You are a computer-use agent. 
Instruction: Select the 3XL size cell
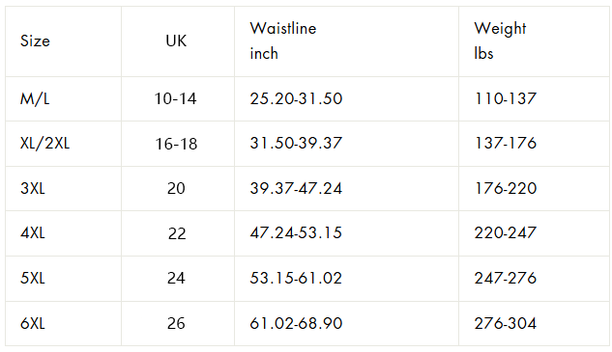click(x=63, y=189)
